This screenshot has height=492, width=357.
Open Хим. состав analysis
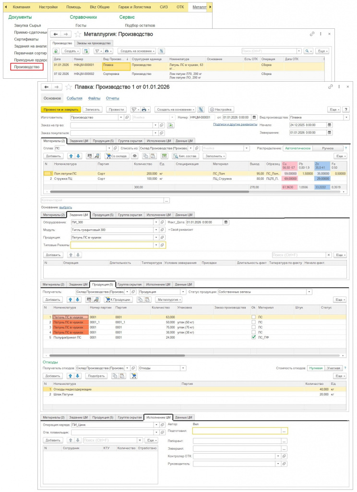point(185,156)
